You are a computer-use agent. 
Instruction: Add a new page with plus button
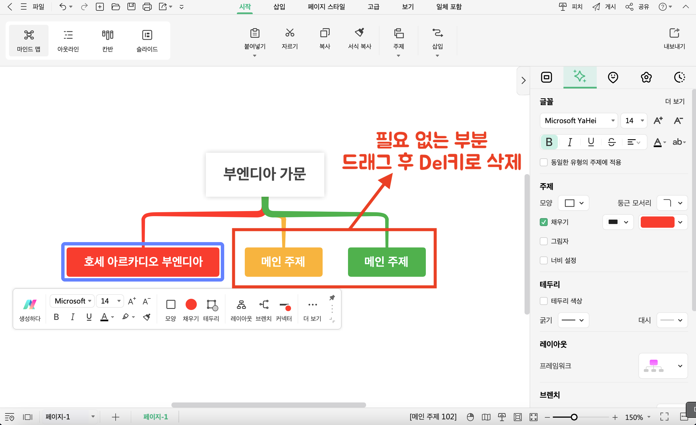115,417
